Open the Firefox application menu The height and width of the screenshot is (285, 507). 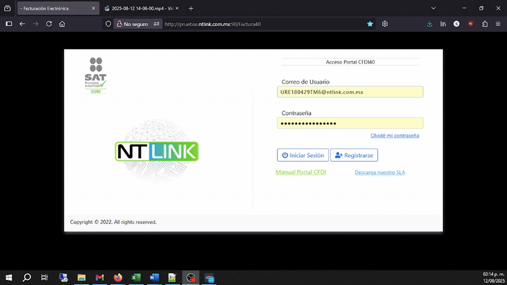498,24
